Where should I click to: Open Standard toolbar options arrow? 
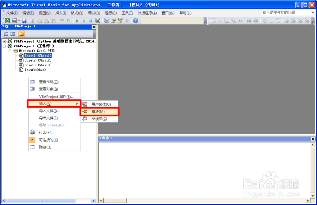click(x=205, y=21)
